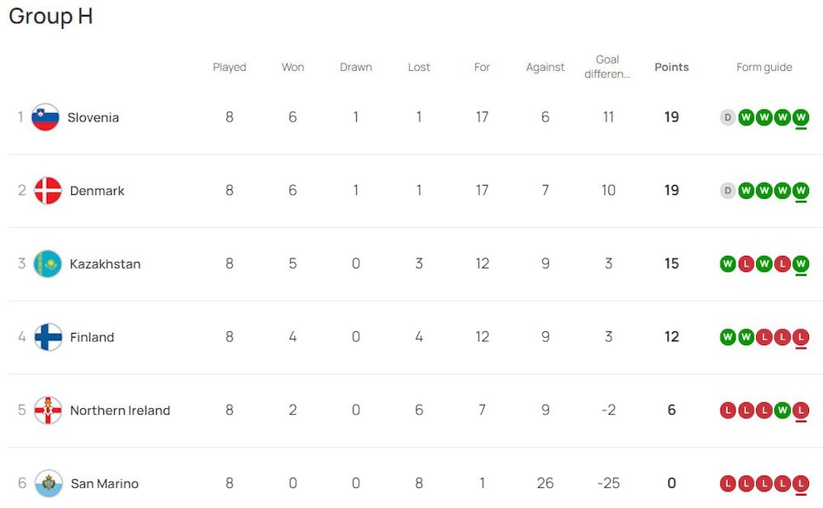The height and width of the screenshot is (508, 823).
Task: Open the Kazakhstan team name link
Action: (105, 264)
